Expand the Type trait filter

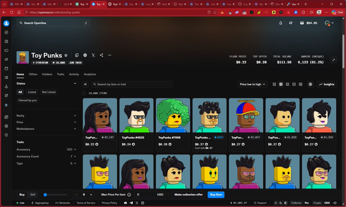[47, 163]
